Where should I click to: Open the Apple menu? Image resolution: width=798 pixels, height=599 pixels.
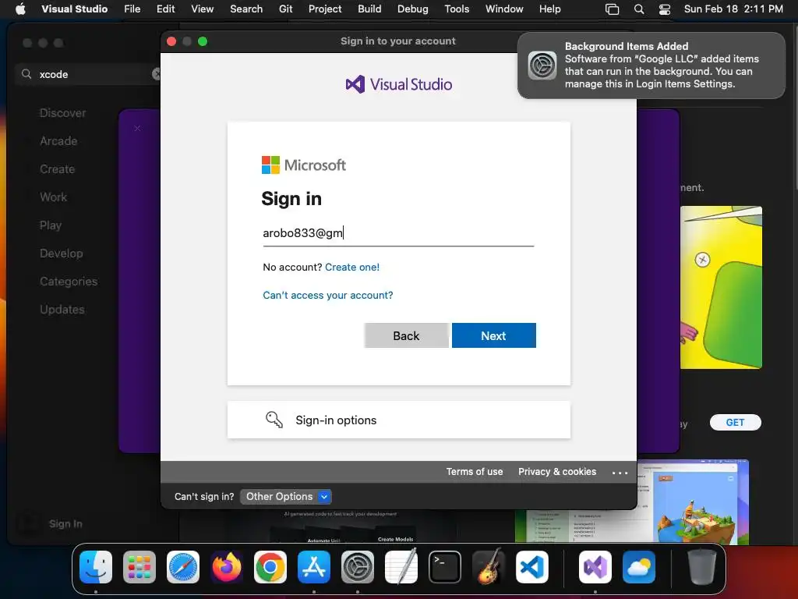[20, 9]
